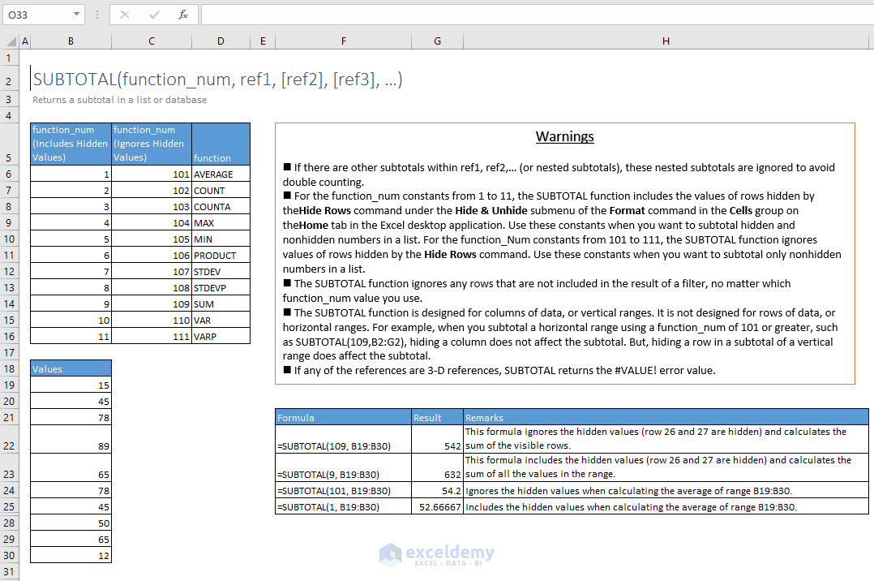Viewport: 874px width, 581px height.
Task: Select value cell 89
Action: click(71, 440)
